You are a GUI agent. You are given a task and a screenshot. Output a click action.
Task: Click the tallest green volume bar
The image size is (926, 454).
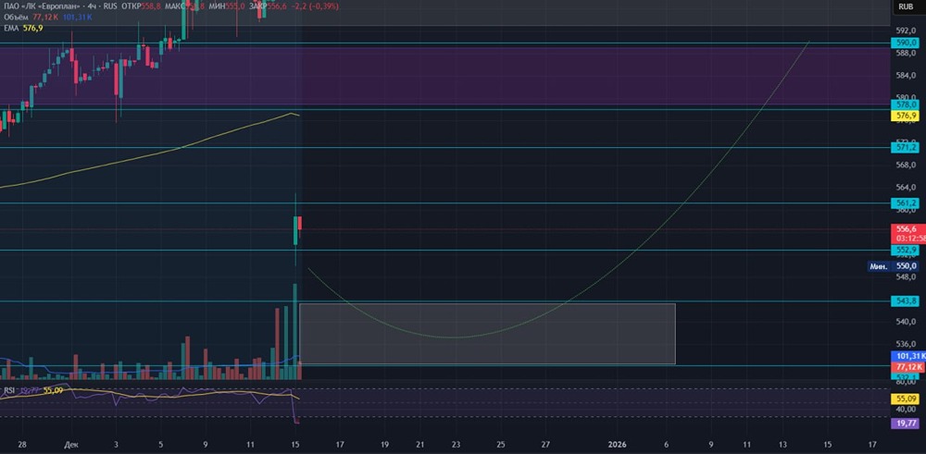click(294, 331)
